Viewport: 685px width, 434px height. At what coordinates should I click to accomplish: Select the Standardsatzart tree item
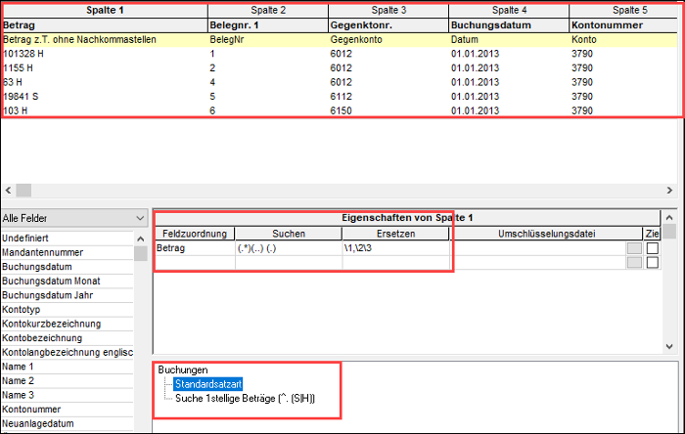207,384
